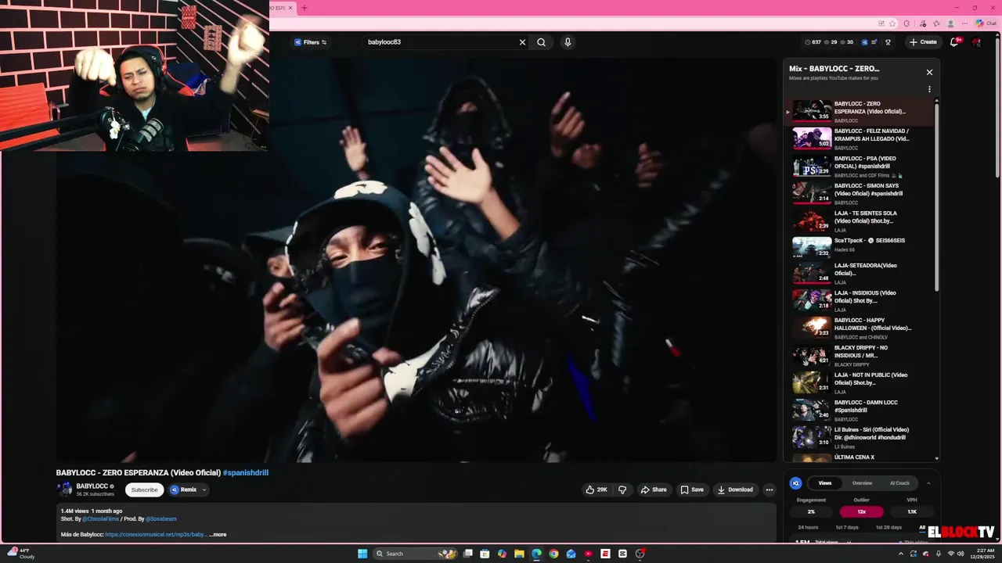Click the vidIQ Remix button
This screenshot has width=1002, height=563.
coord(184,489)
